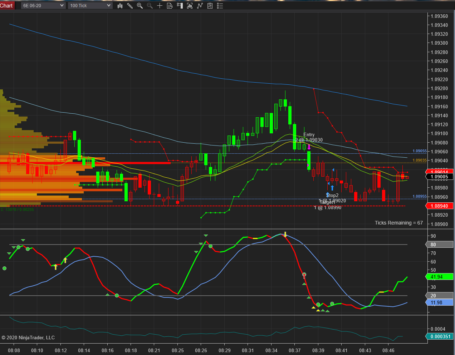Screen dimensions: 455x355
Task: Click the blue up arrow near Stop2
Action: [332, 188]
